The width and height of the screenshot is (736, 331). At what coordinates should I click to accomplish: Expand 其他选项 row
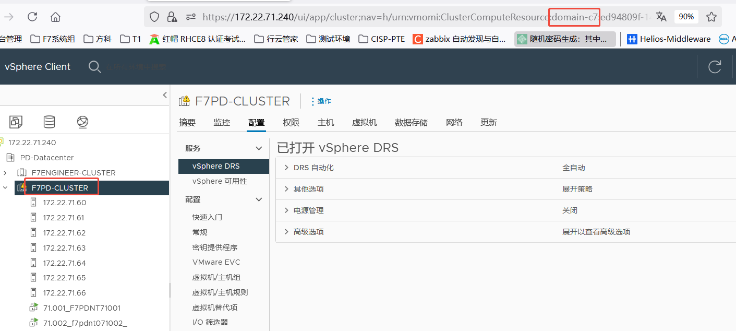click(286, 189)
